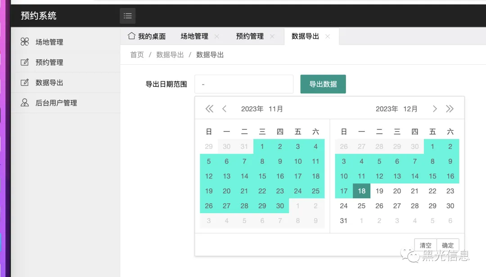Confirm date range with 确定 button
The height and width of the screenshot is (277, 486).
pyautogui.click(x=448, y=246)
